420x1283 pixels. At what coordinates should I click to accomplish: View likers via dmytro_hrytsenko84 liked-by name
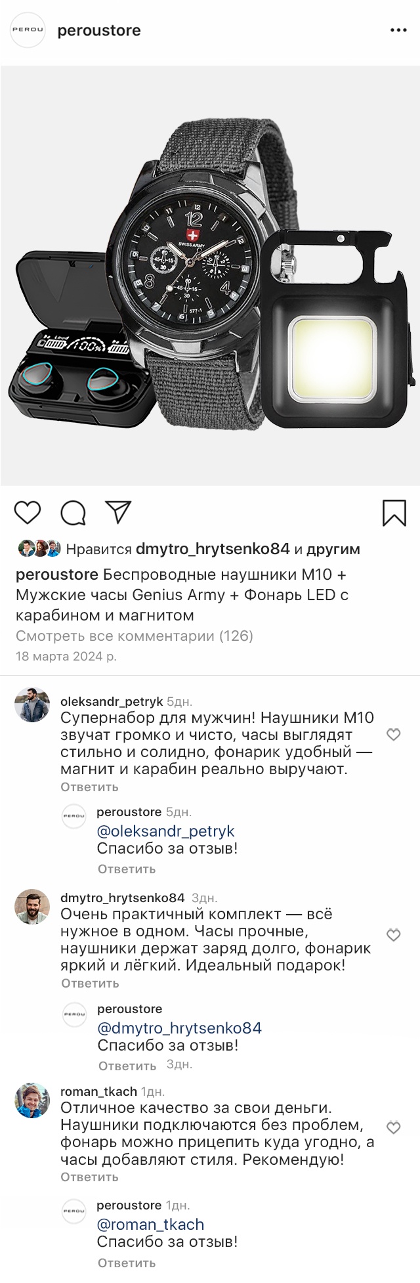click(212, 549)
